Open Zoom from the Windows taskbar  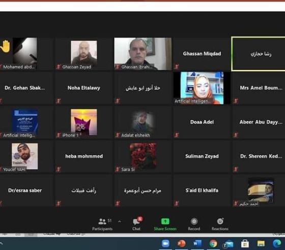click(165, 243)
